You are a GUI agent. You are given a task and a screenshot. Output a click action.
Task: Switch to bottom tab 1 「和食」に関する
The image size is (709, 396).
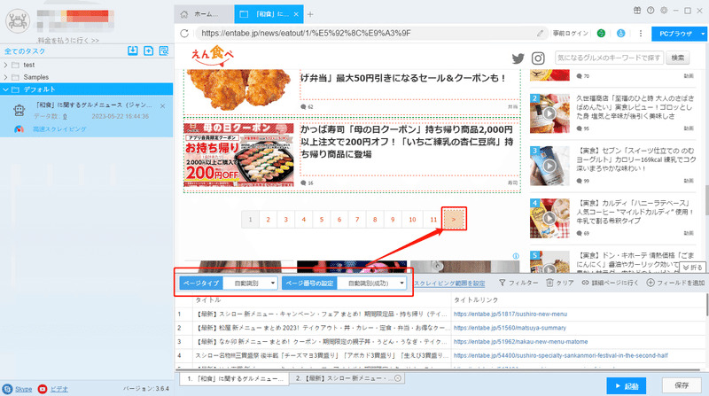point(234,379)
